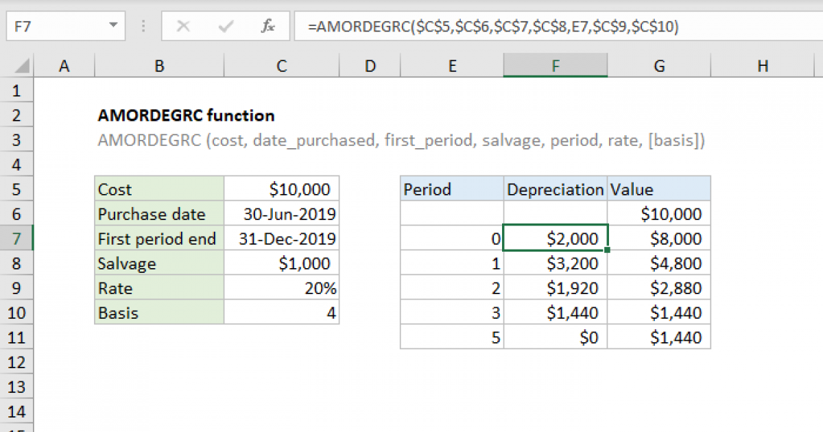Click the Insert Function (fx) icon

267,26
